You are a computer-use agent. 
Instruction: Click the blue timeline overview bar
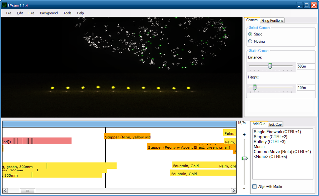[119, 124]
